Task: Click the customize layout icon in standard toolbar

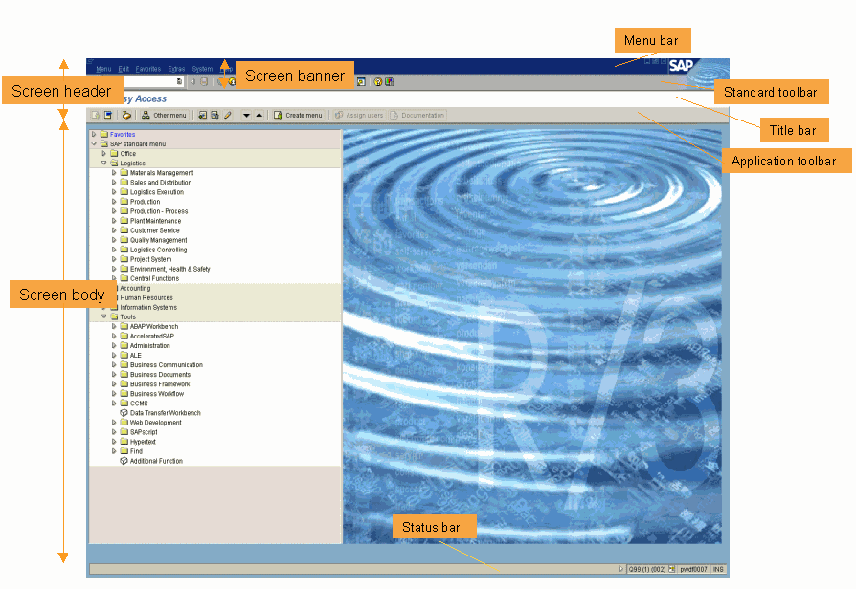Action: click(390, 82)
